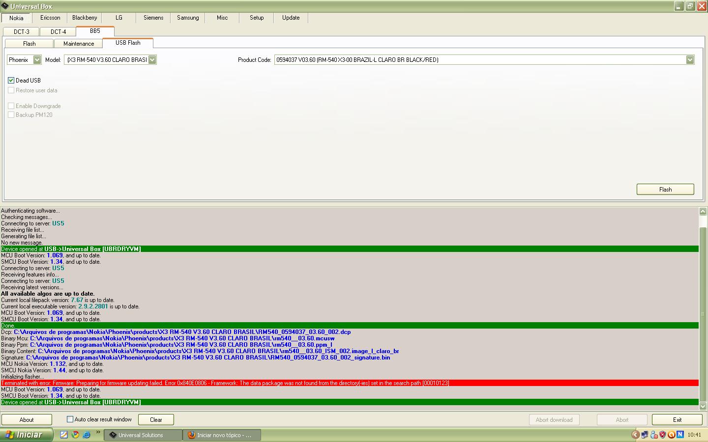Select the Ericsson brand tab

(50, 18)
